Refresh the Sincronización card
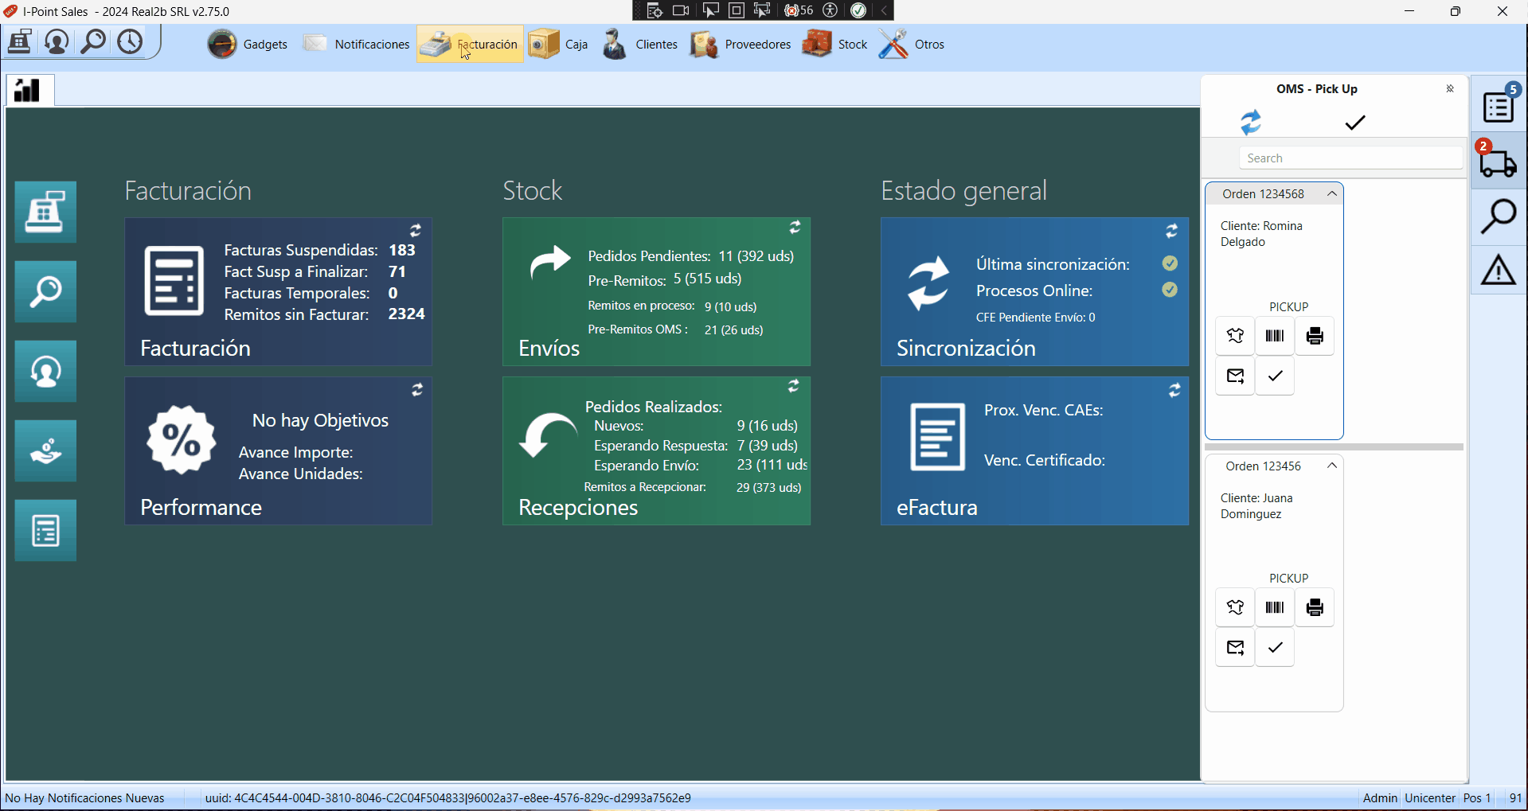The height and width of the screenshot is (811, 1528). point(1172,231)
